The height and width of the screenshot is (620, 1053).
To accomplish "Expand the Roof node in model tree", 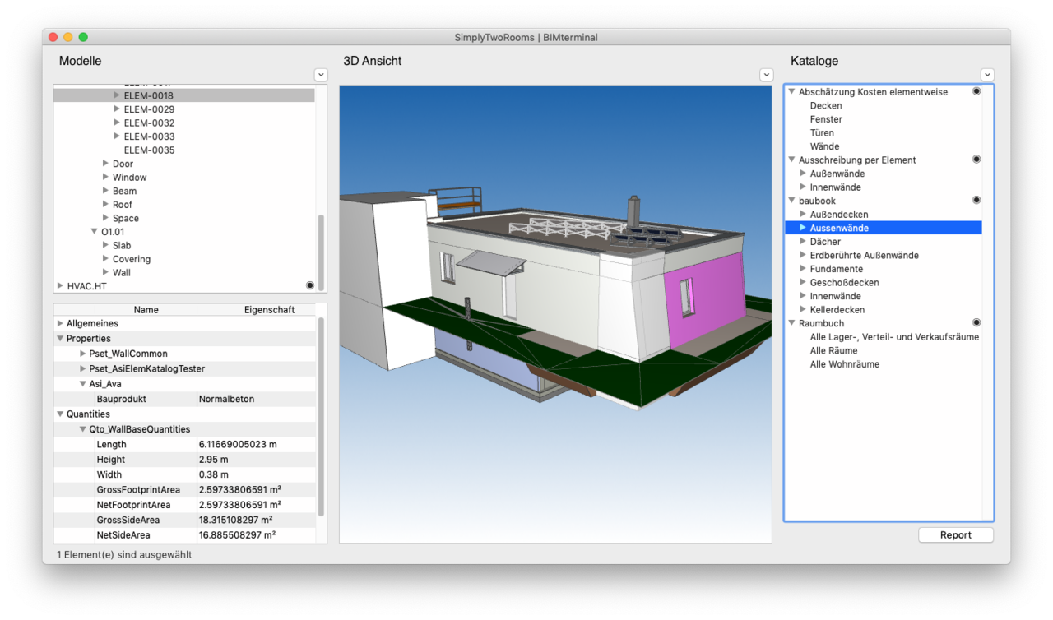I will pos(105,205).
